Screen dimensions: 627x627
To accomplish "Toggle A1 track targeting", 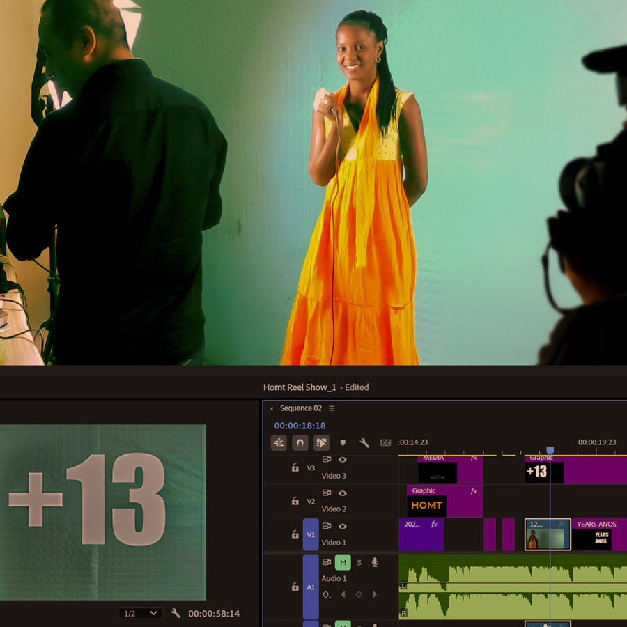I will [311, 587].
